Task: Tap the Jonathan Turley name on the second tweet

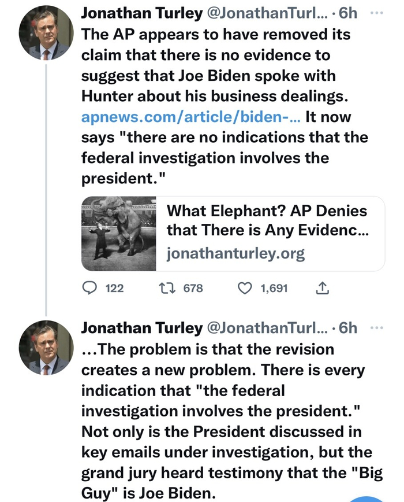Action: pyautogui.click(x=141, y=328)
